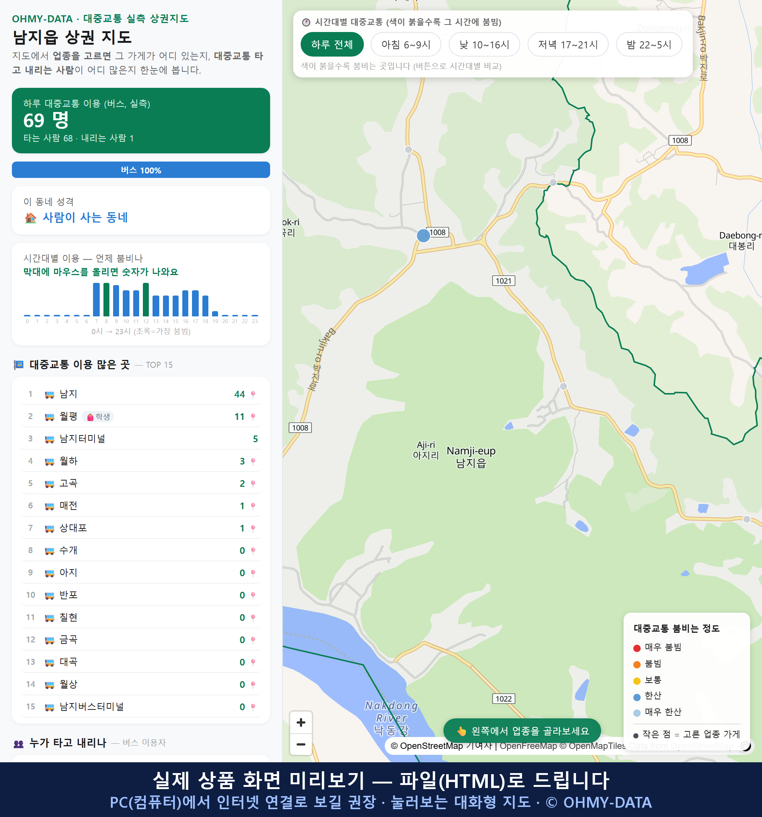Click the 붐빔 orange legend swatch
This screenshot has width=762, height=817.
(637, 664)
